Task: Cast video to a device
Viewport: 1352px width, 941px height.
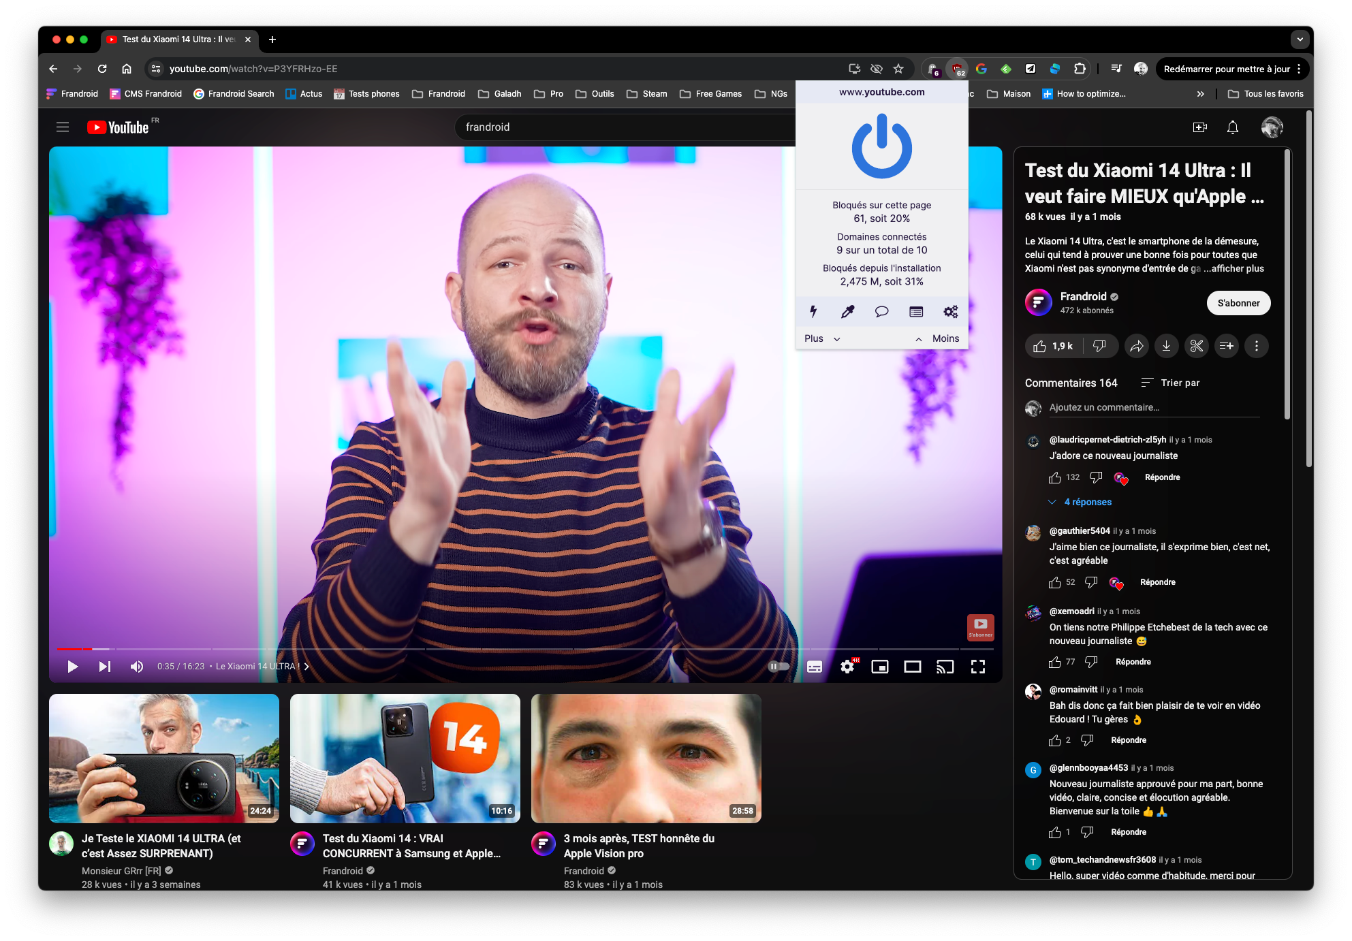Action: click(x=945, y=667)
